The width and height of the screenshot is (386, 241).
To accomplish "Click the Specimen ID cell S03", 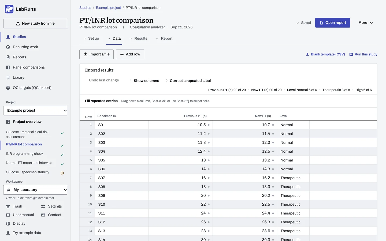I will [x=122, y=143].
